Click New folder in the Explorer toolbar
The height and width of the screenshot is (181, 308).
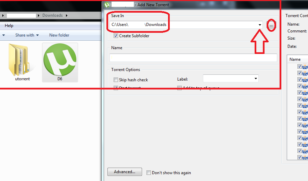coord(59,35)
